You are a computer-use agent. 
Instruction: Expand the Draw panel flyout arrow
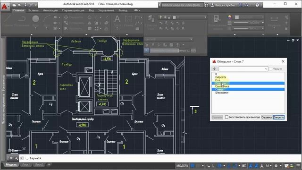32,34
